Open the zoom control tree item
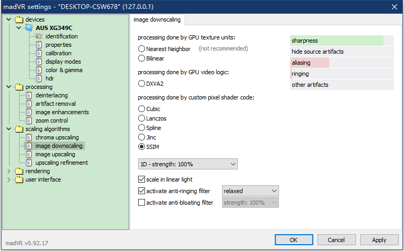Viewport: 404px width, 251px height. [x=52, y=121]
